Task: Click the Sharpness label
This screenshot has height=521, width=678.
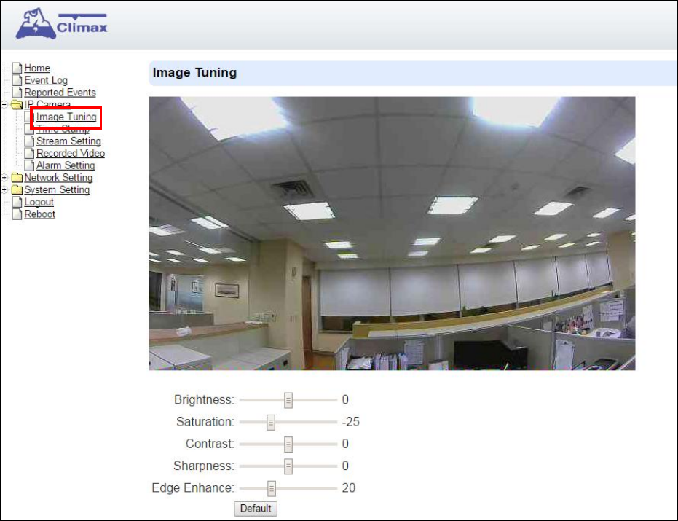Action: point(204,466)
